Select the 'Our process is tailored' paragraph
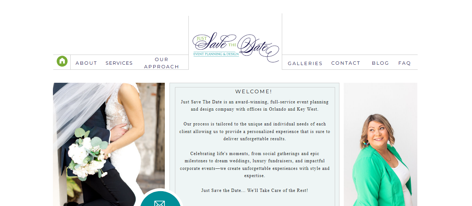The image size is (472, 206). [255, 131]
